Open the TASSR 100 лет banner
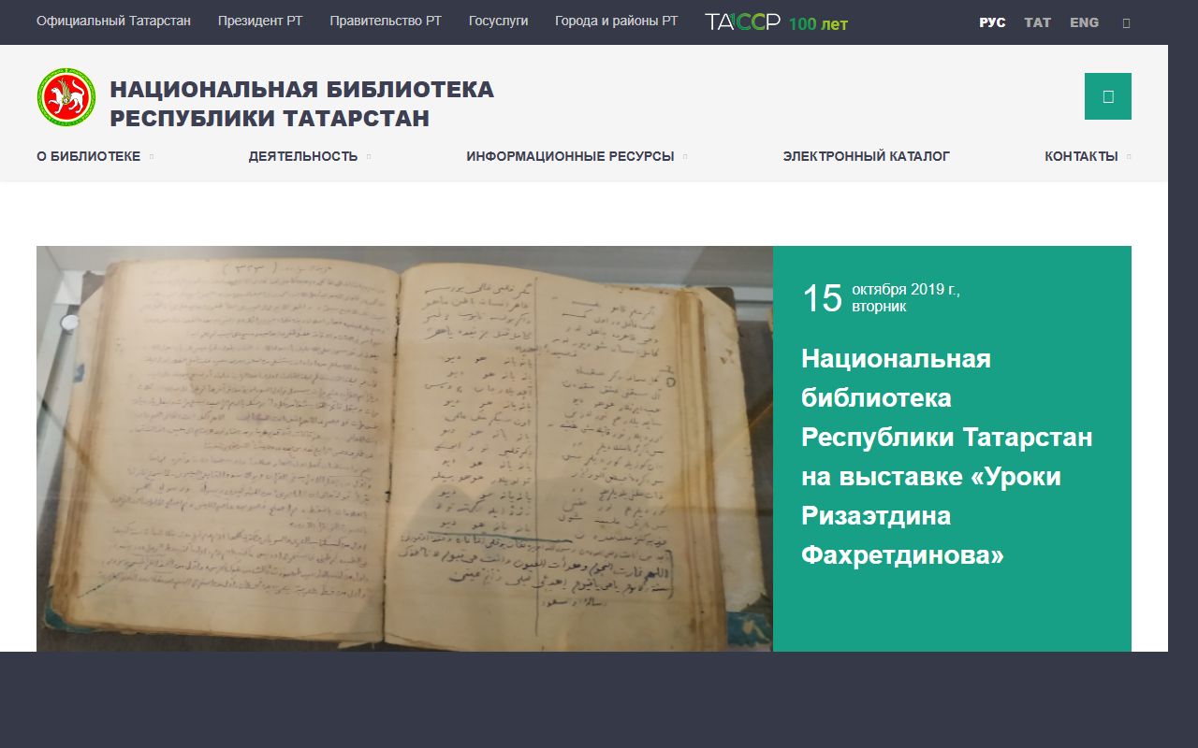Screen dimensions: 1198x748 pos(776,22)
